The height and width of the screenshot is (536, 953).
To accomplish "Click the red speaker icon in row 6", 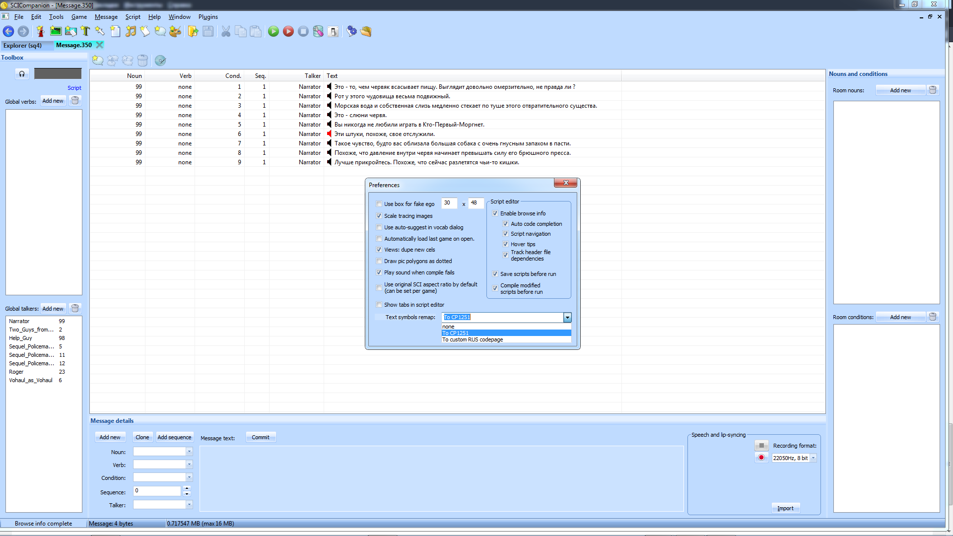I will coord(329,134).
